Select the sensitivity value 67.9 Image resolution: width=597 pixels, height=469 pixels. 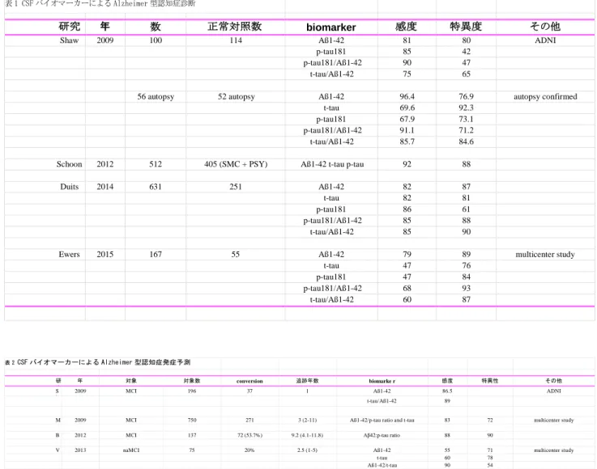(407, 120)
